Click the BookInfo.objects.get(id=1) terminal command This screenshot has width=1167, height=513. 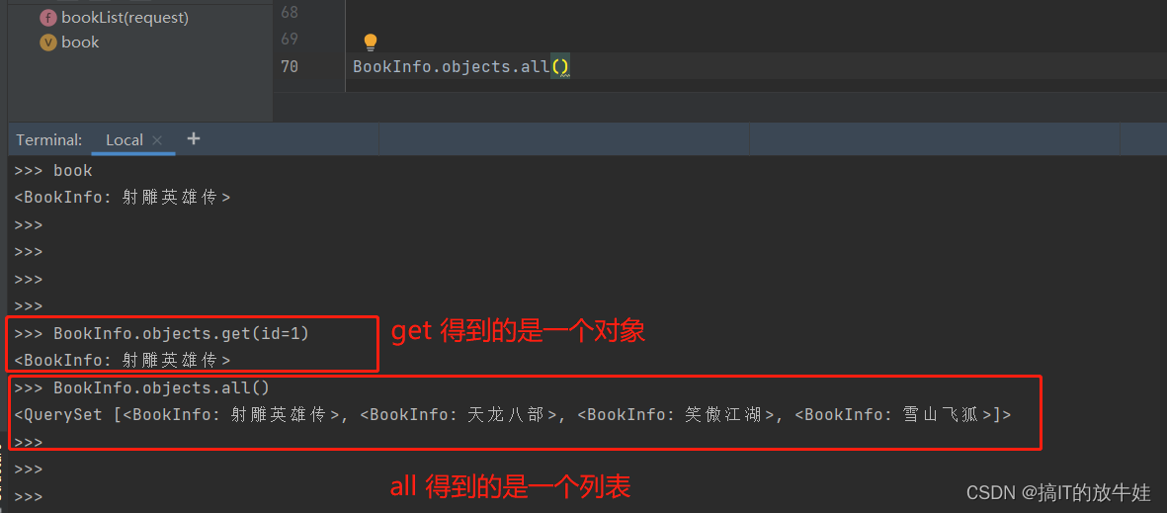[x=181, y=333]
